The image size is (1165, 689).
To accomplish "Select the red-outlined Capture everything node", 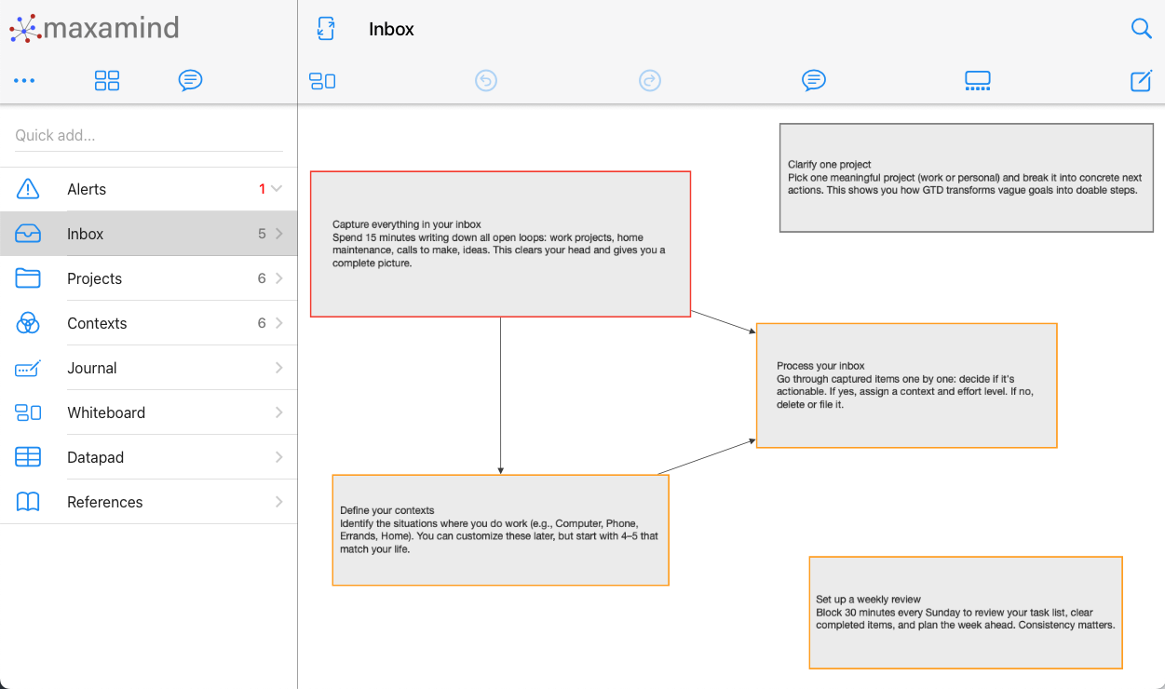I will 500,243.
